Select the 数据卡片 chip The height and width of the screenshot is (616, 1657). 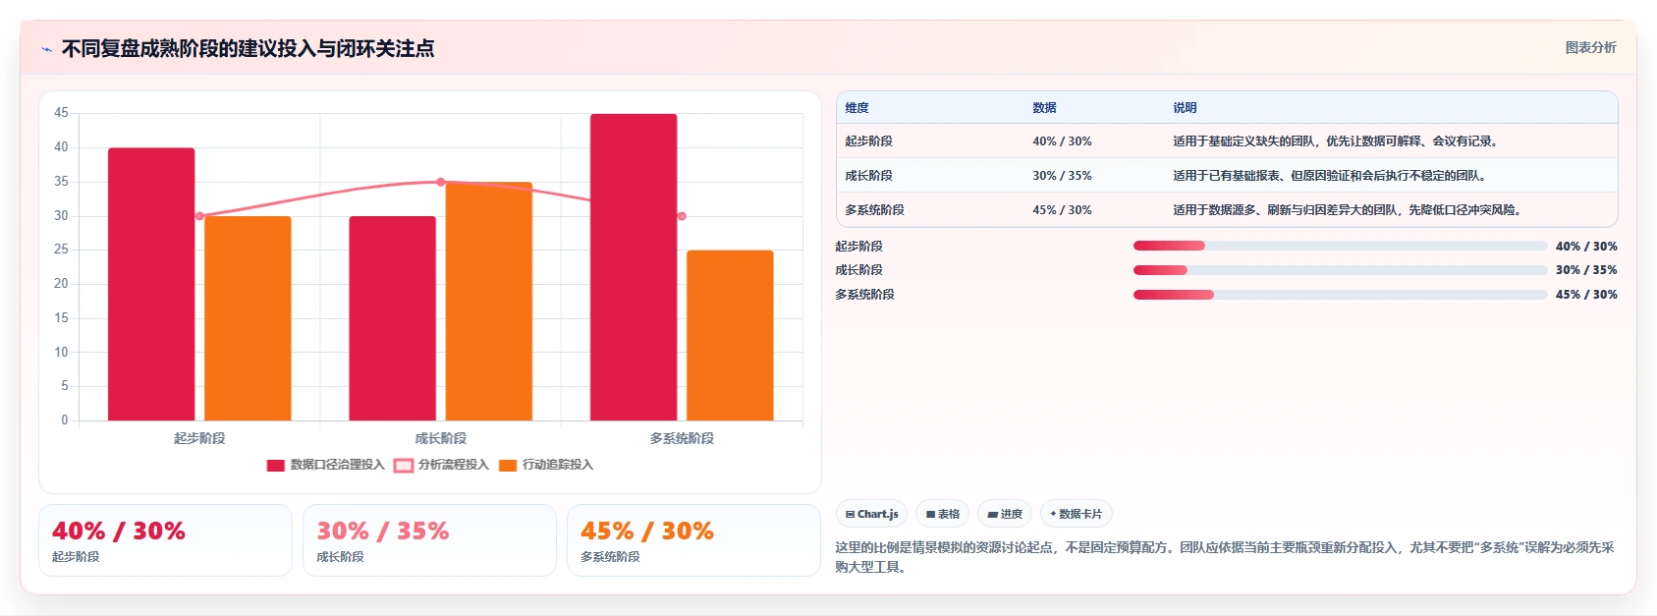click(x=1076, y=514)
